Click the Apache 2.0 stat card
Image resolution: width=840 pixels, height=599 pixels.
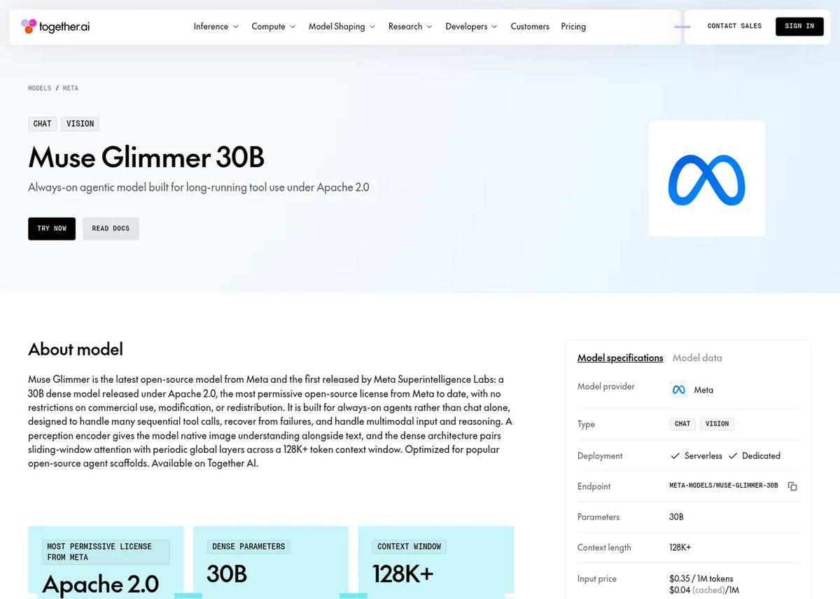pos(106,563)
